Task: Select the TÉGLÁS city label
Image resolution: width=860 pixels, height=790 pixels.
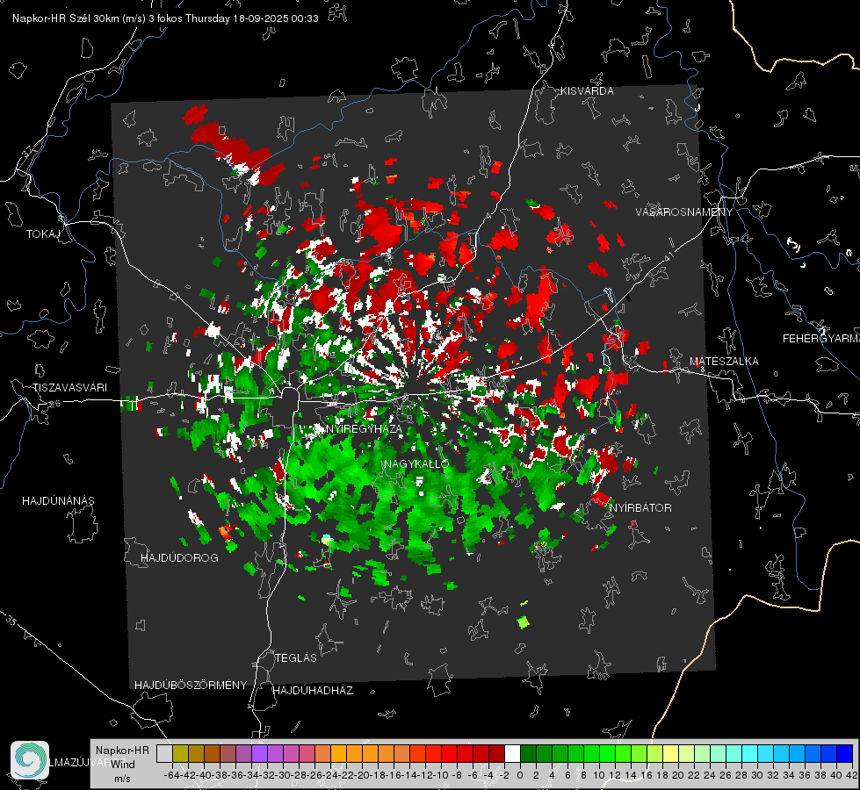Action: click(296, 657)
